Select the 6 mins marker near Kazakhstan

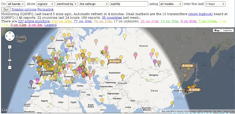tap(114, 61)
